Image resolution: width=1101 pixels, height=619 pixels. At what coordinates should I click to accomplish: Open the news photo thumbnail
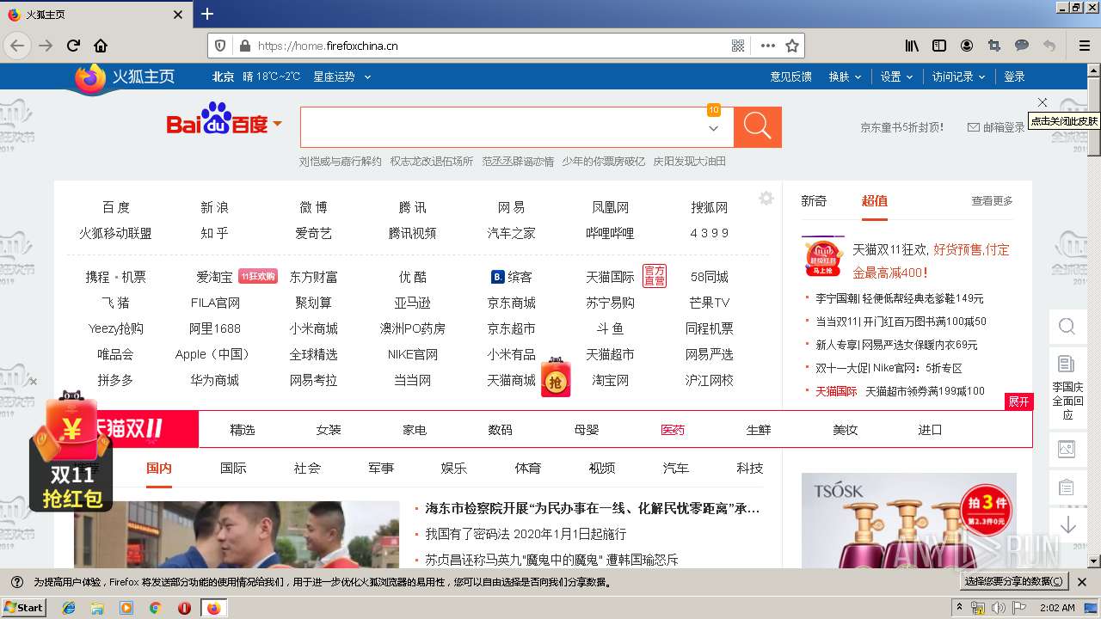(x=237, y=535)
